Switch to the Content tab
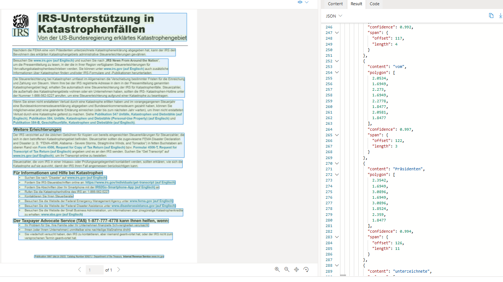 click(335, 4)
